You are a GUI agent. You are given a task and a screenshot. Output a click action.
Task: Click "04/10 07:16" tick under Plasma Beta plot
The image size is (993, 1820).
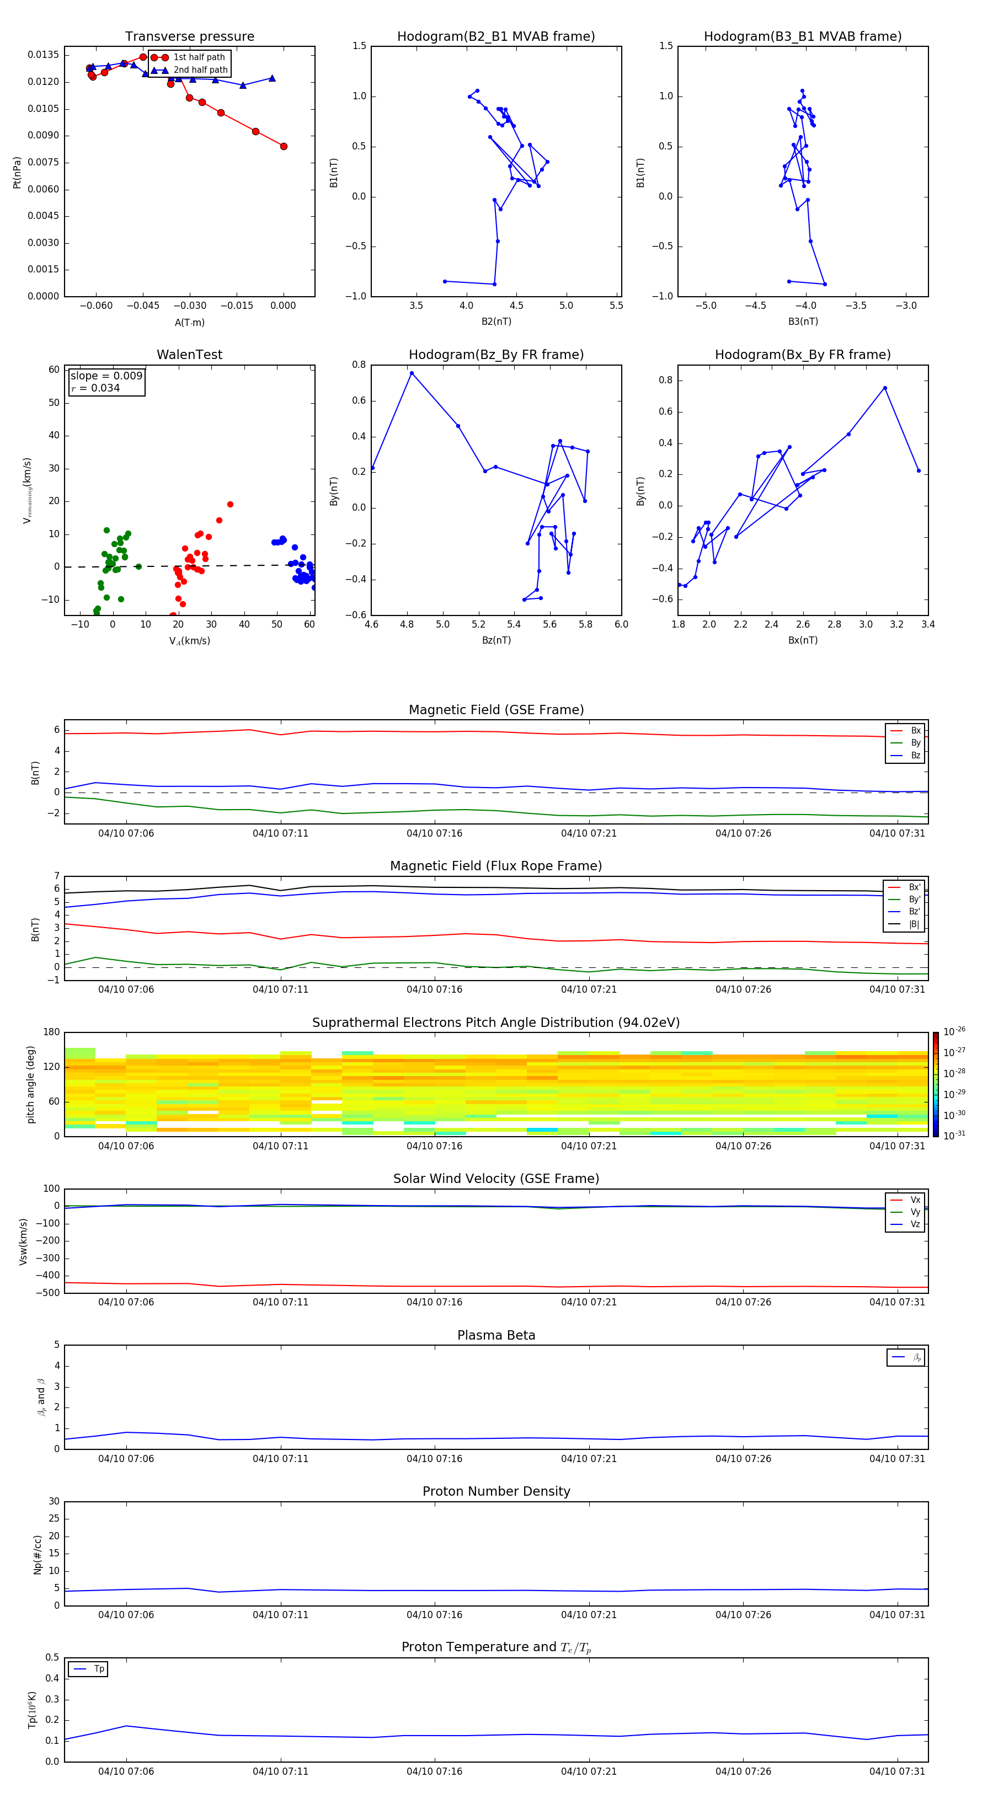click(x=434, y=1459)
